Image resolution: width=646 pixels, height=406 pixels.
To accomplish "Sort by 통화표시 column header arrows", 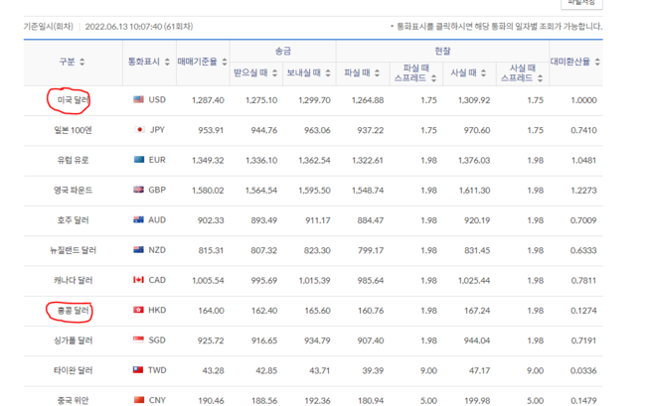I will [x=170, y=63].
